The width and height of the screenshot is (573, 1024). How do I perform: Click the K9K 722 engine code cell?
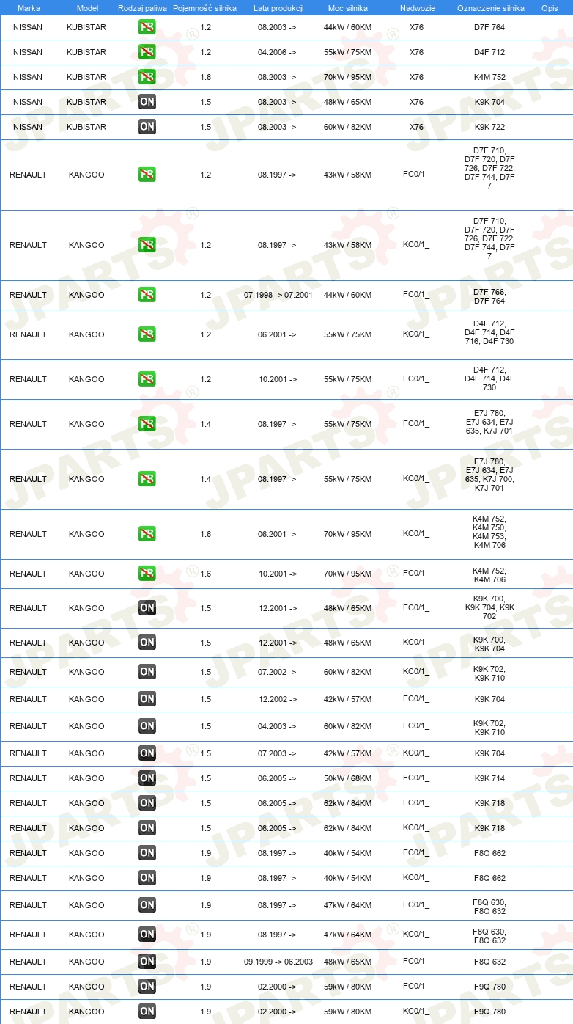(x=489, y=127)
